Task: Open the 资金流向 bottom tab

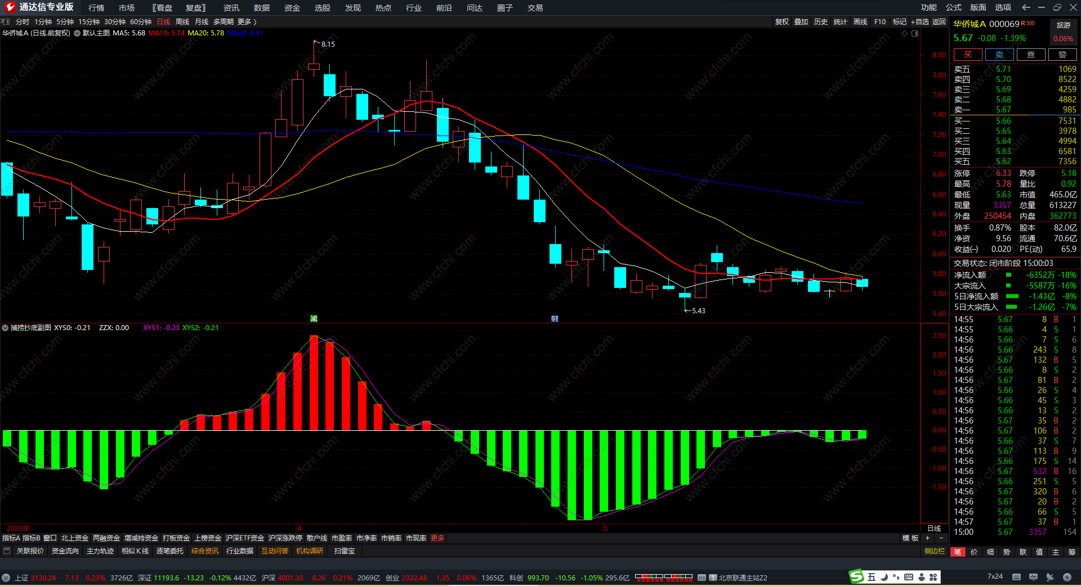Action: tap(65, 551)
